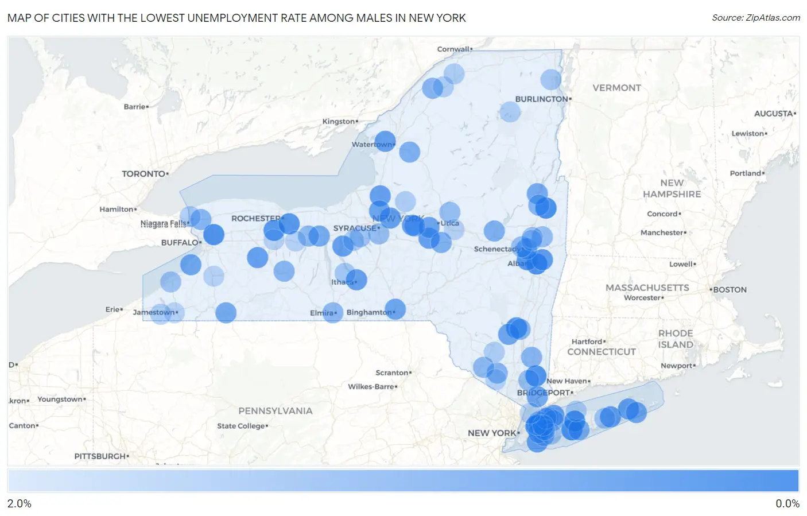The width and height of the screenshot is (807, 516).
Task: Click the Cornwall city label
Action: click(x=453, y=49)
